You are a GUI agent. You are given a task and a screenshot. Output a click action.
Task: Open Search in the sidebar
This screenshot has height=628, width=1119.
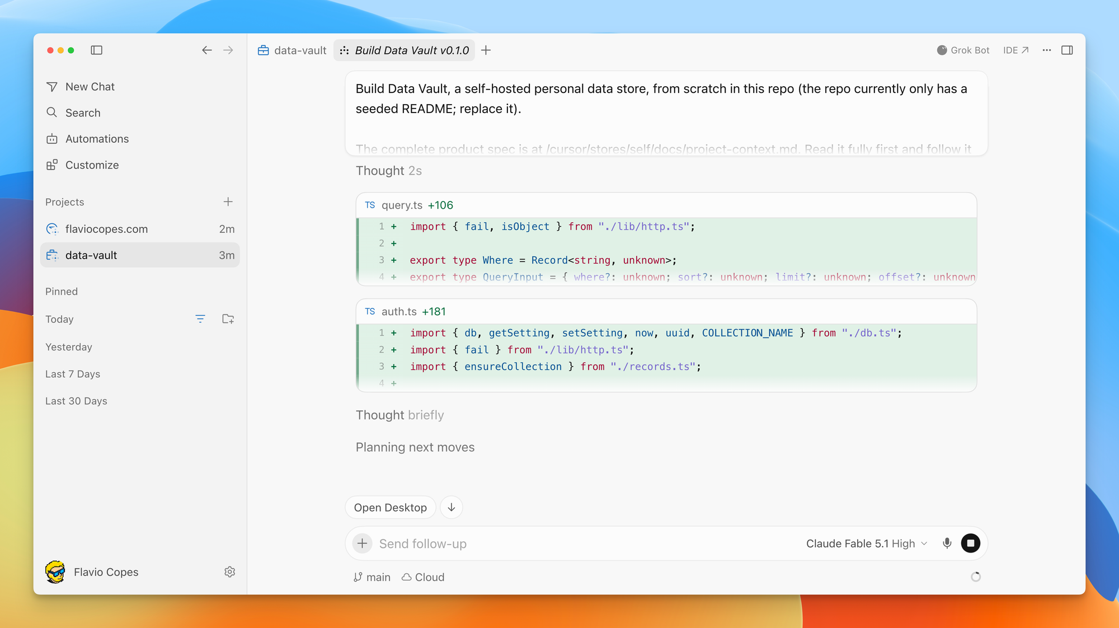pyautogui.click(x=140, y=113)
